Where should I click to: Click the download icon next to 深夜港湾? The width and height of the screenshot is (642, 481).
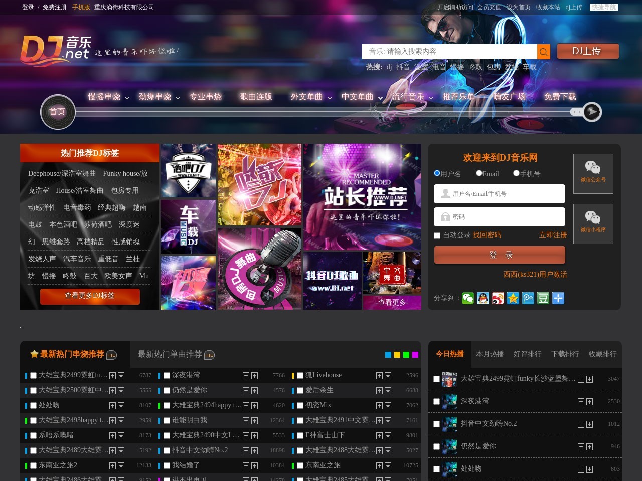click(x=254, y=375)
